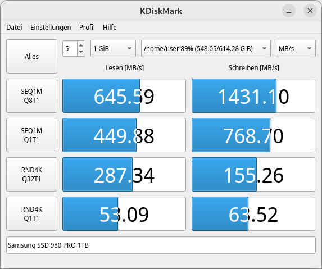322x269 pixels.
Task: Decrease the loop count with down arrow
Action: [81, 52]
